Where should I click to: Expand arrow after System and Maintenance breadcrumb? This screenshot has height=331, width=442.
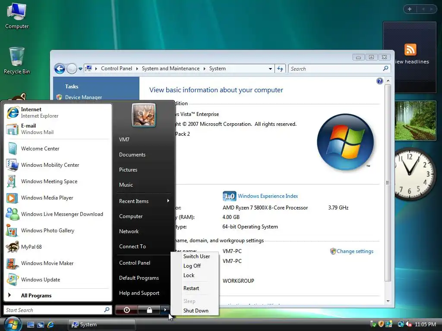coord(204,69)
